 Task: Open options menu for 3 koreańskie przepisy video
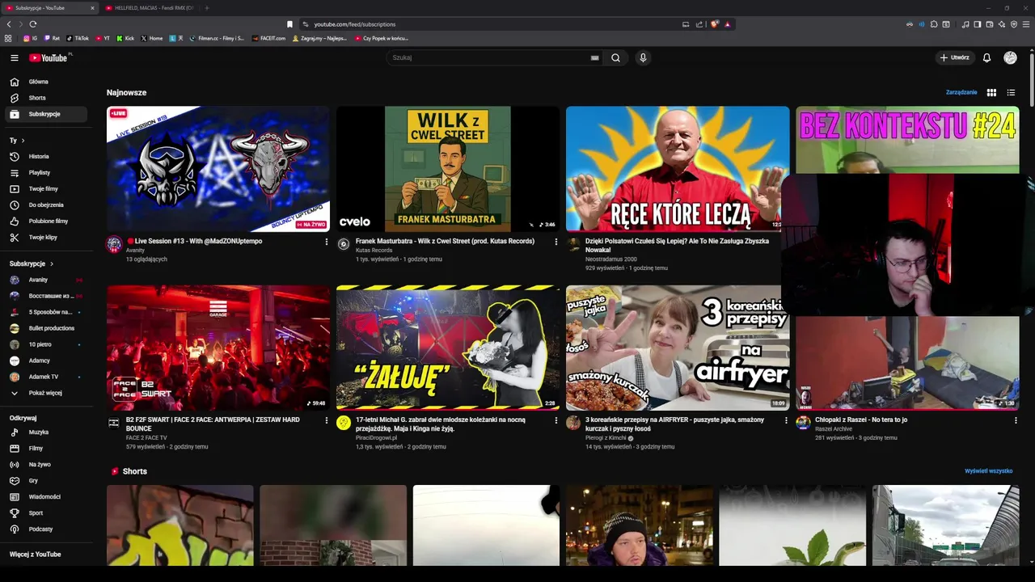(x=786, y=420)
